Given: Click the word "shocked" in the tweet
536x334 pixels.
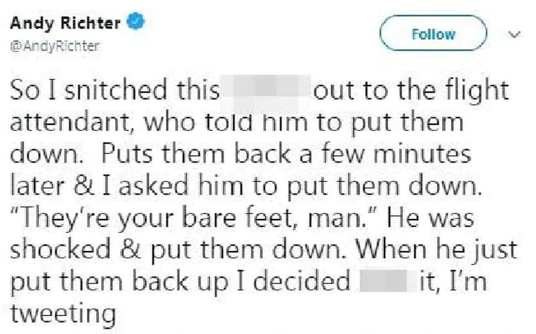Looking at the screenshot, I should click(x=60, y=250).
